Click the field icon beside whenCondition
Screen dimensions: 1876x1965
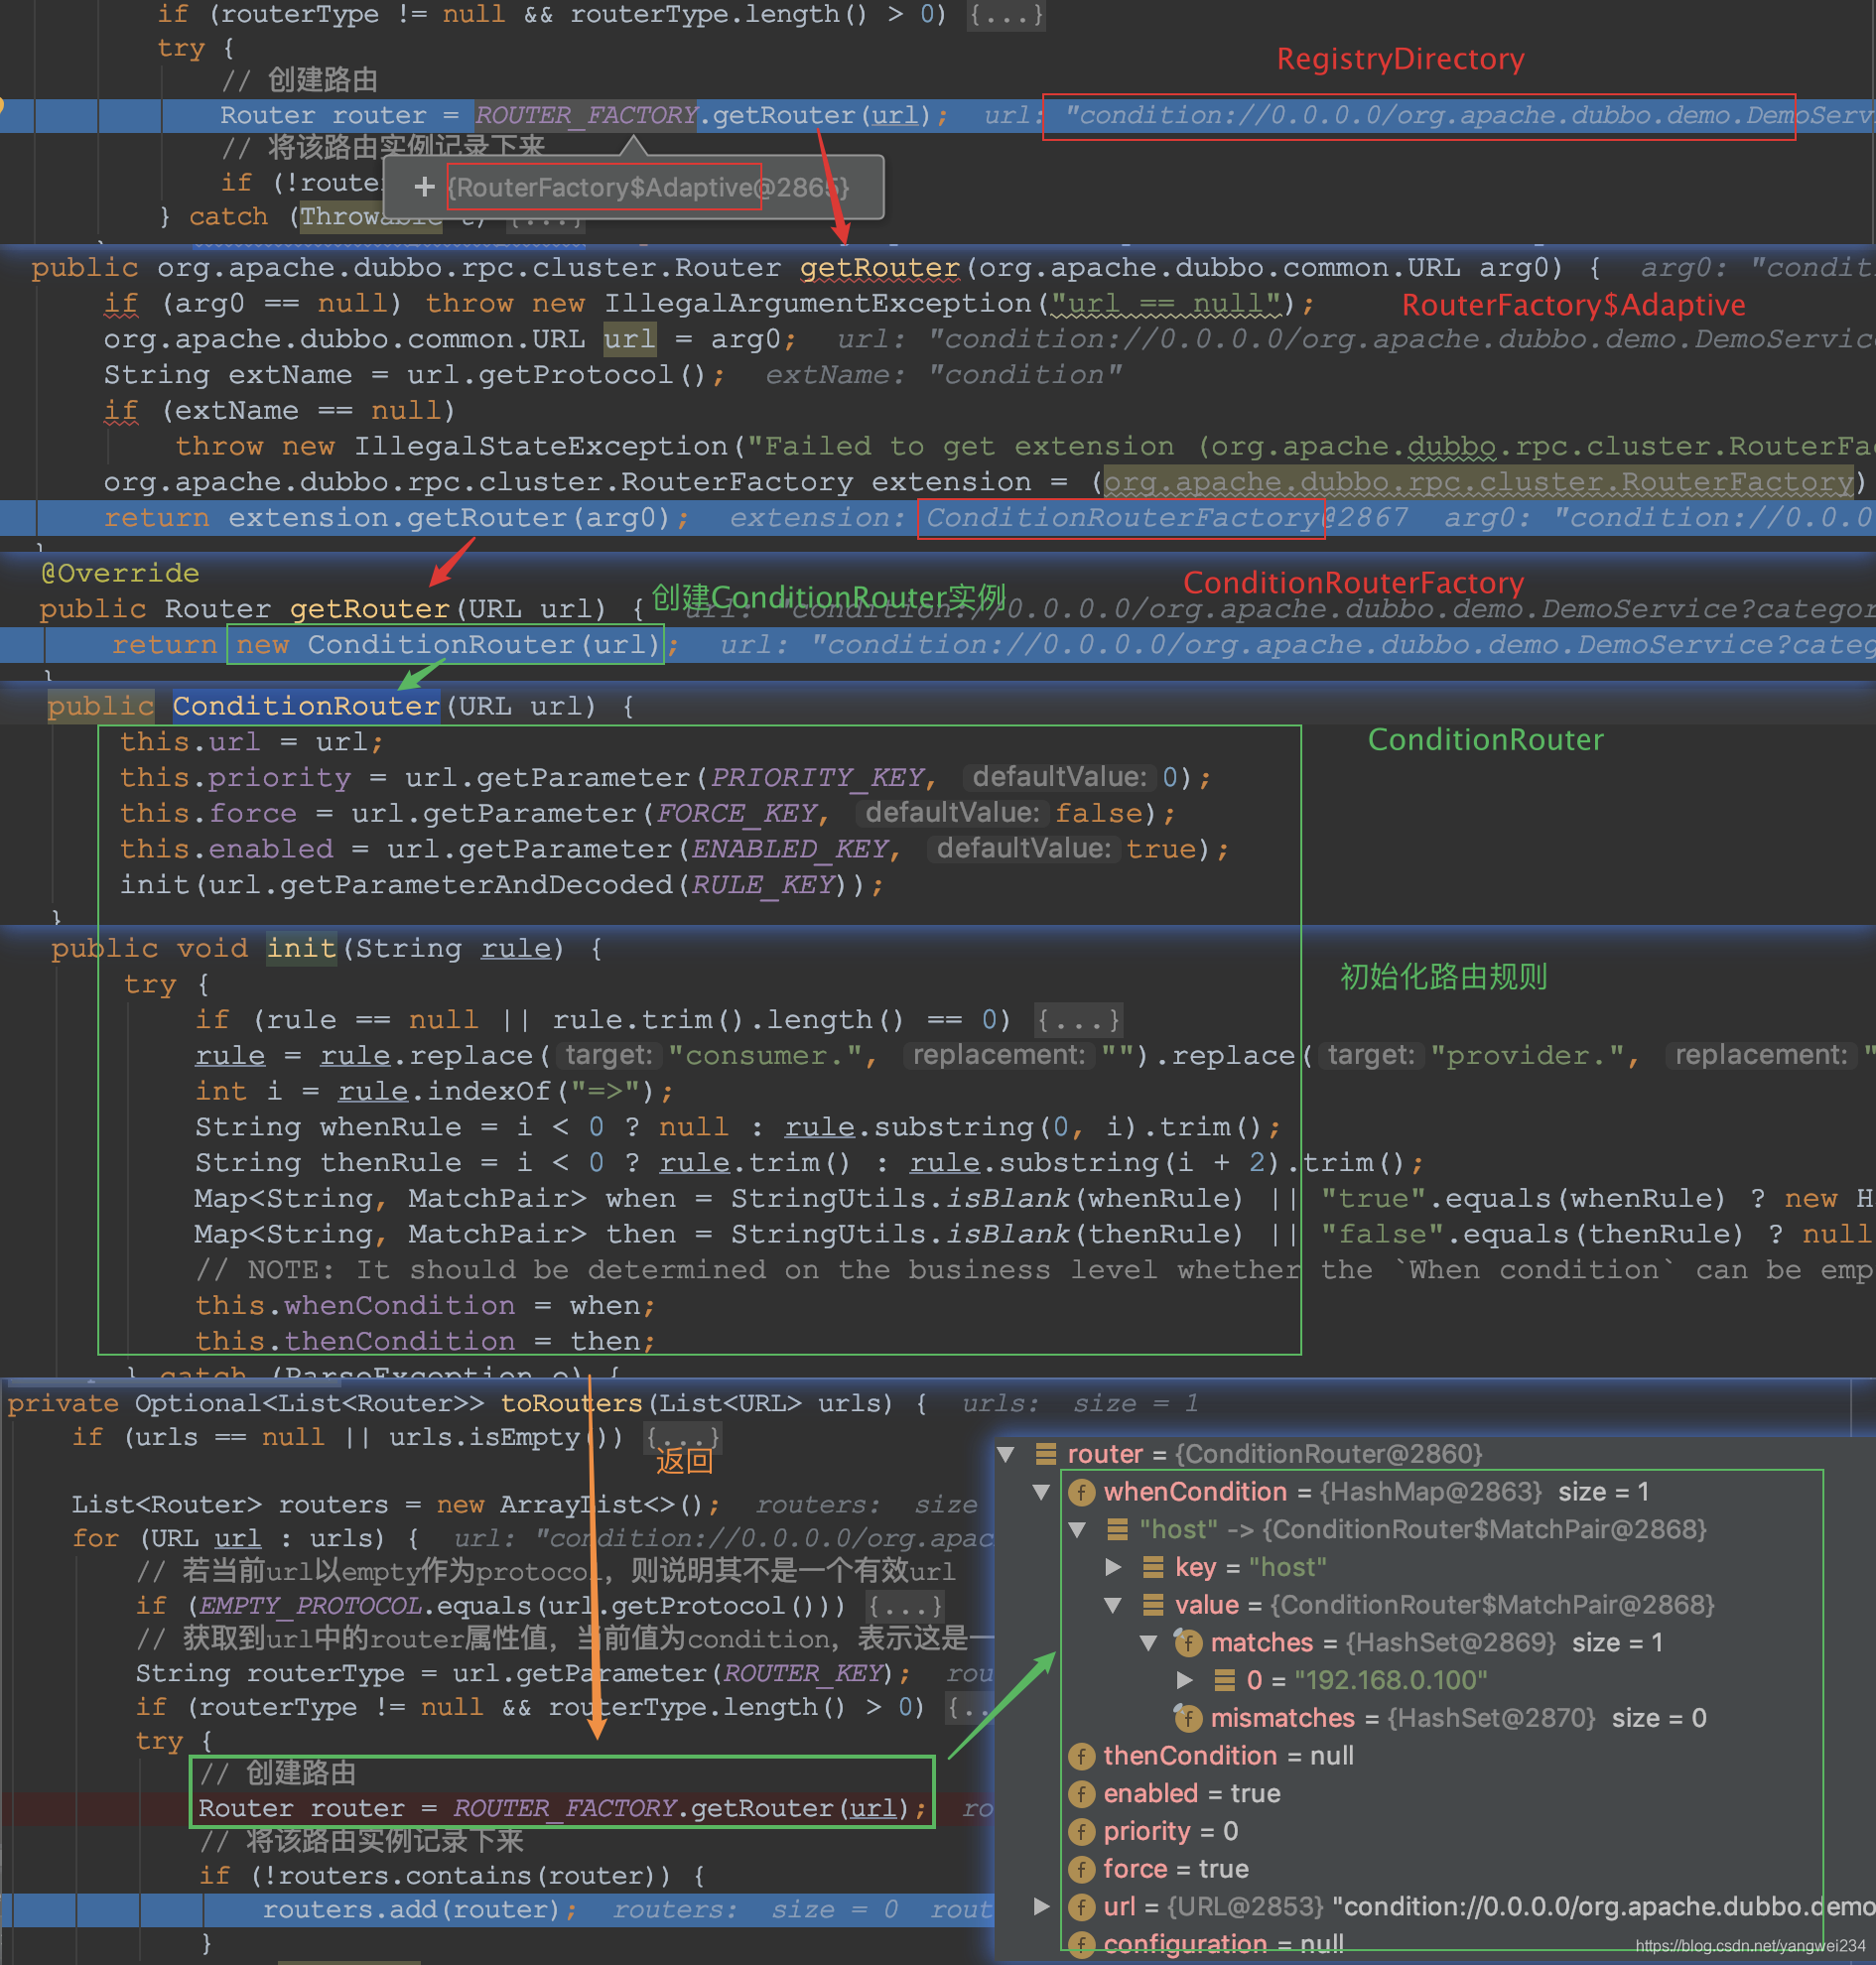1081,1492
